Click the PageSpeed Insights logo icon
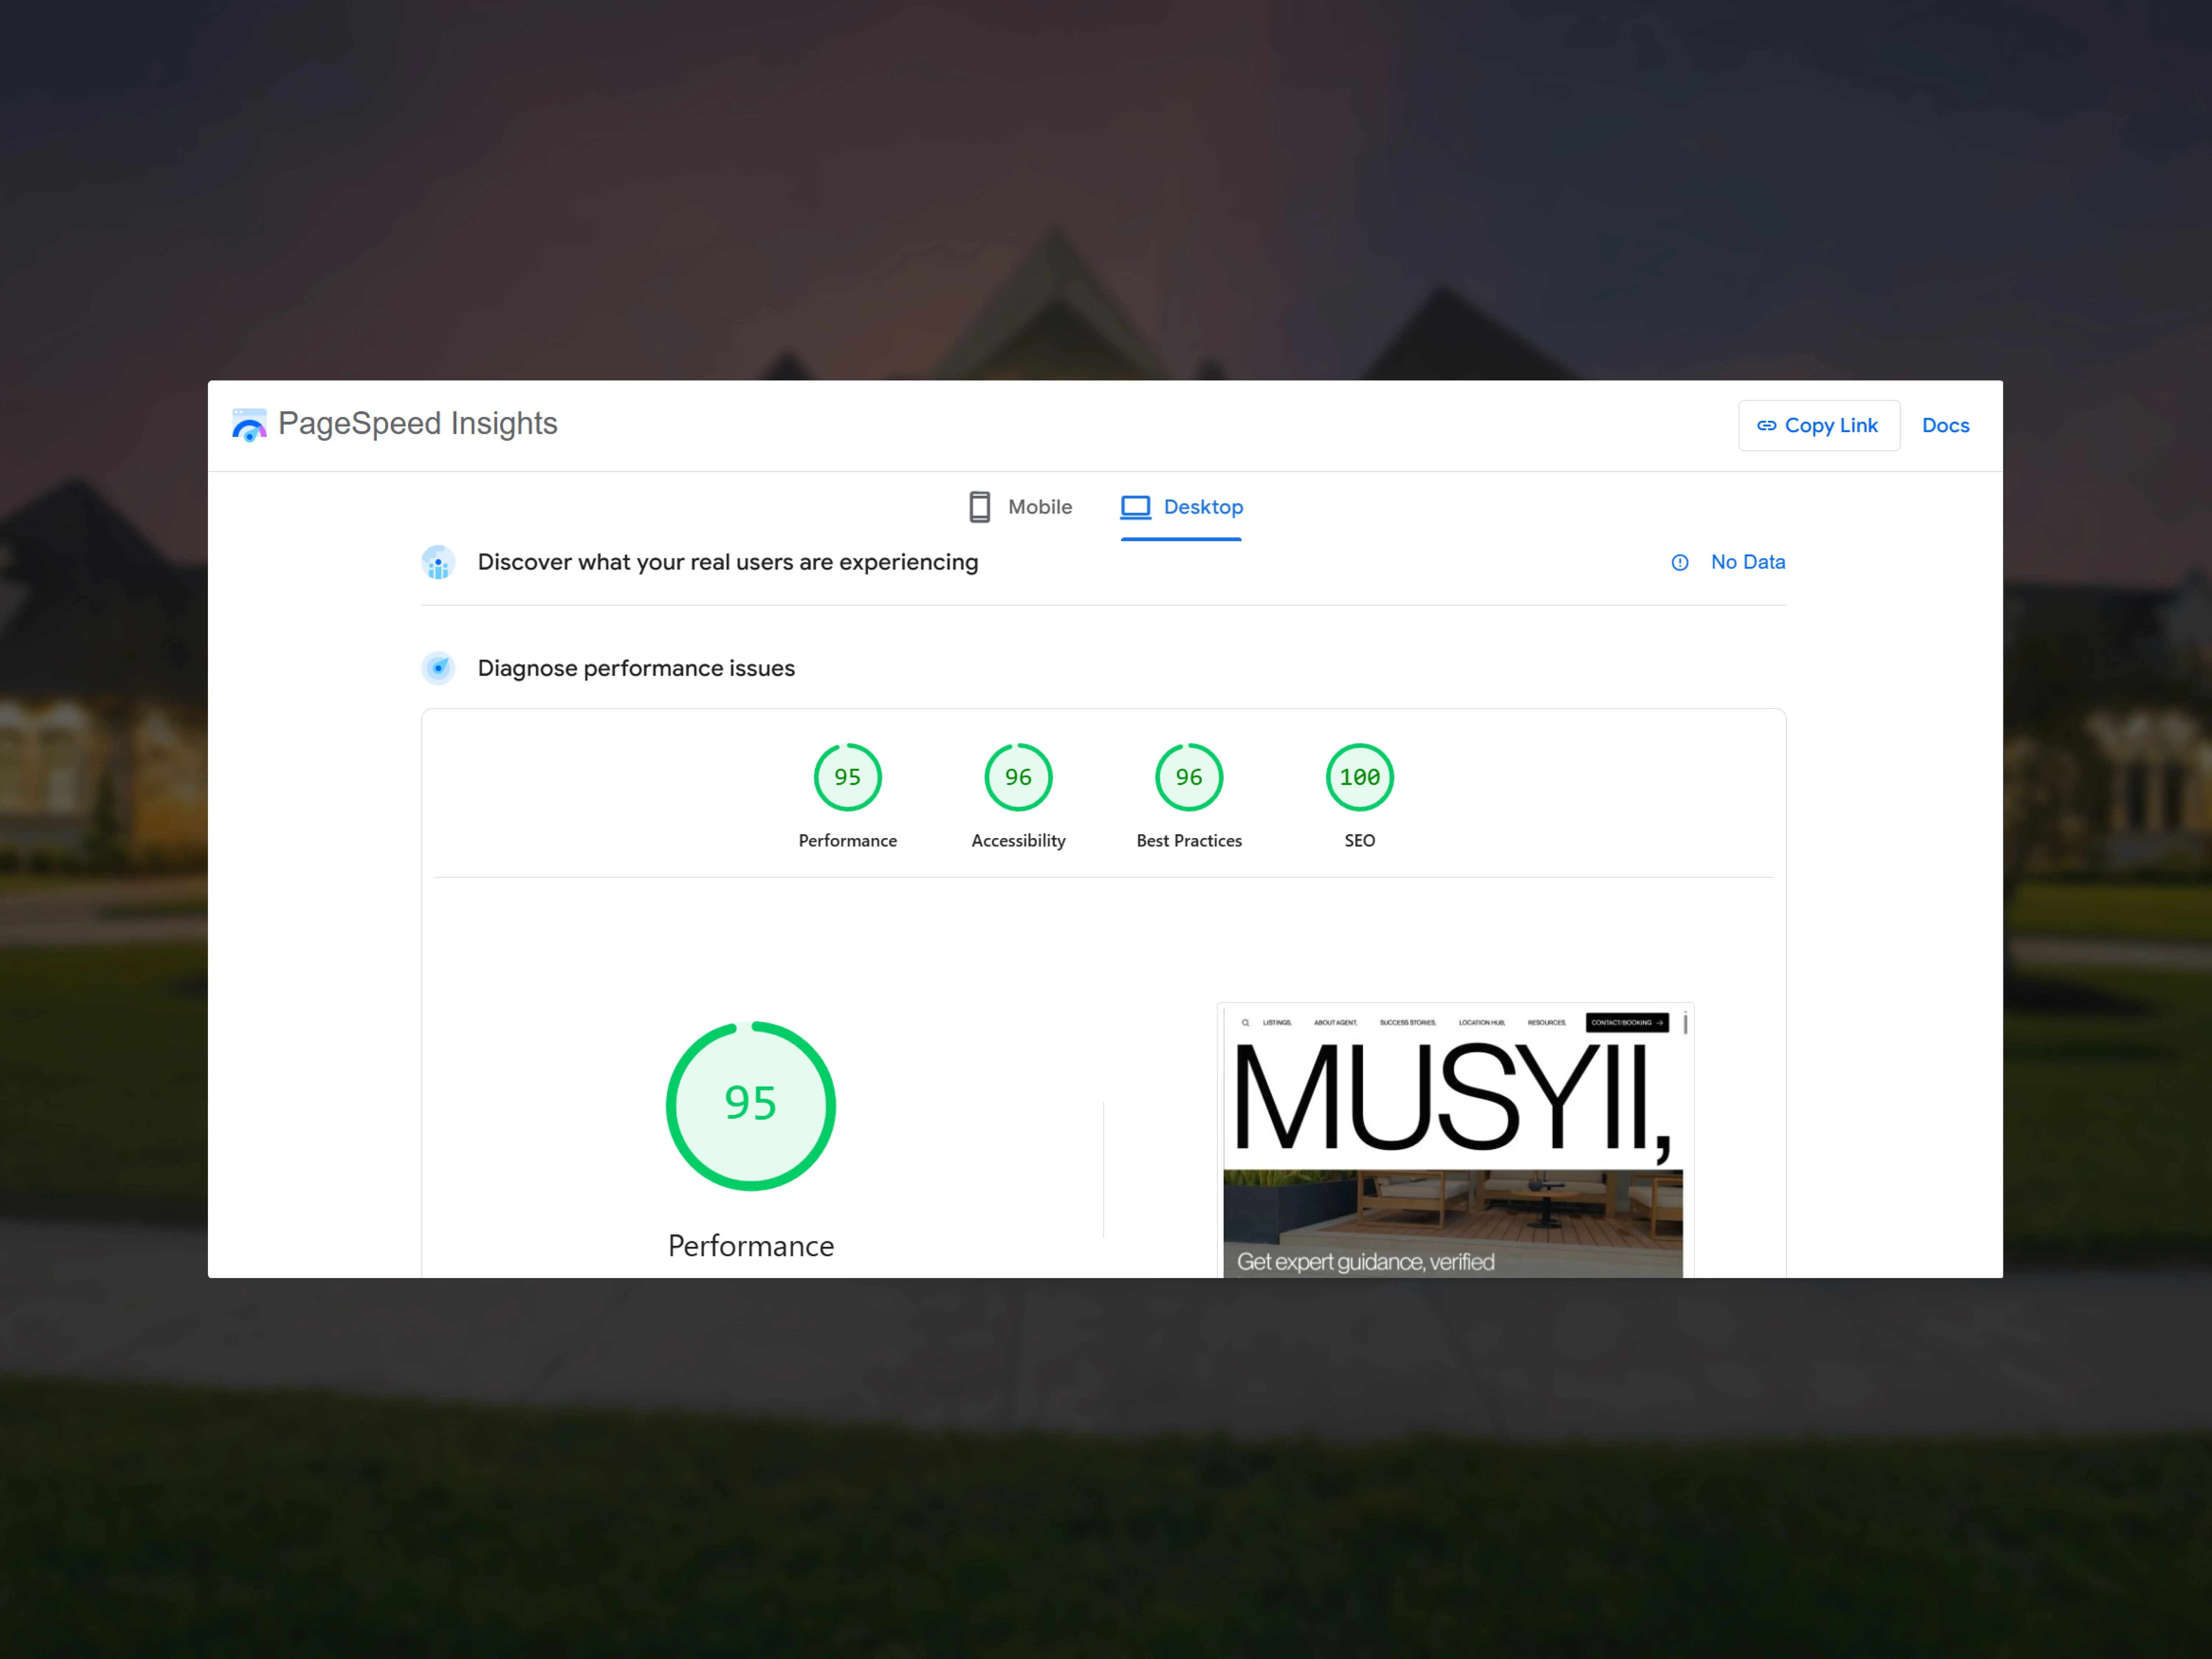 249,425
